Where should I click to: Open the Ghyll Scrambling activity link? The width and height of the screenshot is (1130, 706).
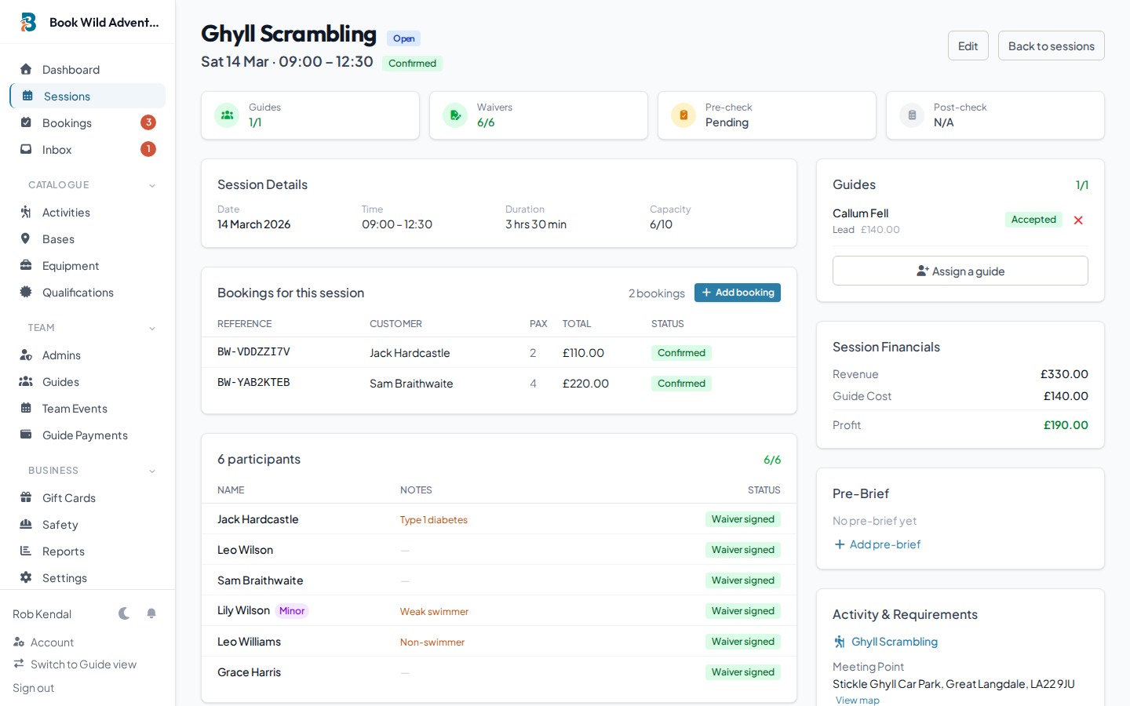pos(894,641)
